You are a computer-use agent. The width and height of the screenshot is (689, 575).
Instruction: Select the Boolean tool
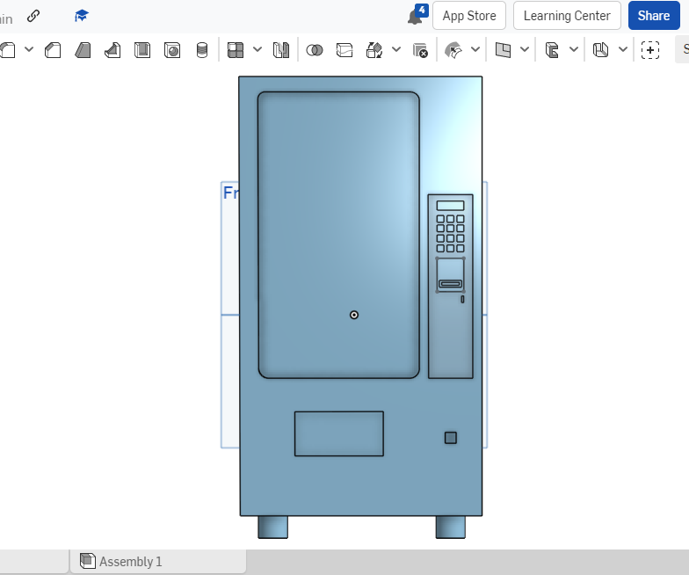pyautogui.click(x=314, y=50)
